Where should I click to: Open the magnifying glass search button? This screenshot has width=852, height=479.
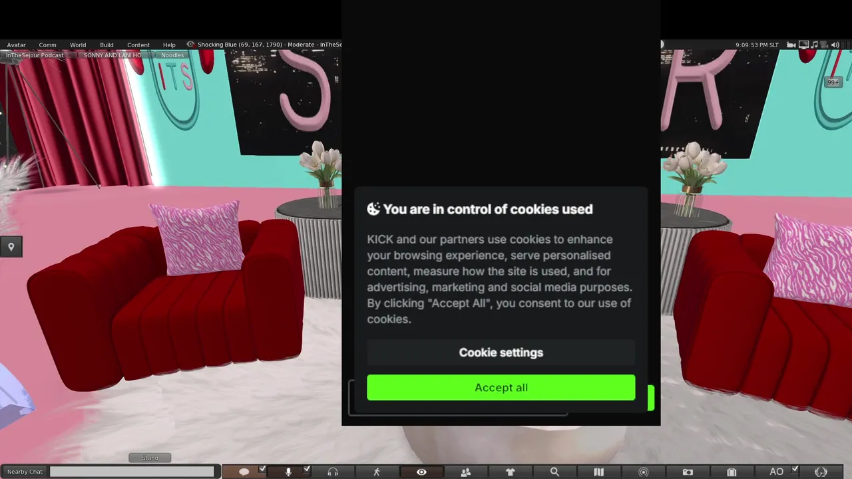click(x=554, y=472)
